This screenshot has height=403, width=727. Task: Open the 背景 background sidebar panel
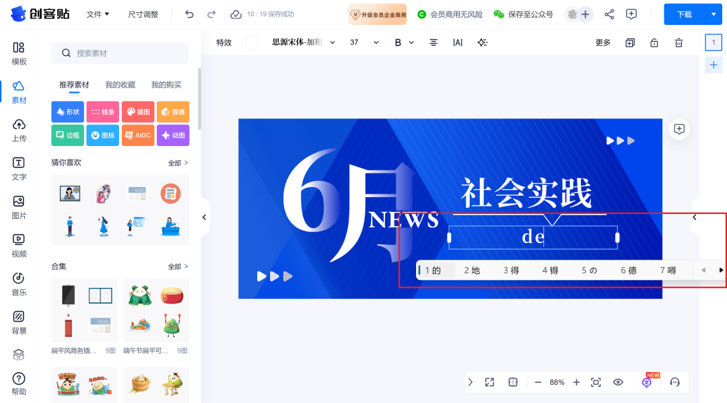pos(19,323)
